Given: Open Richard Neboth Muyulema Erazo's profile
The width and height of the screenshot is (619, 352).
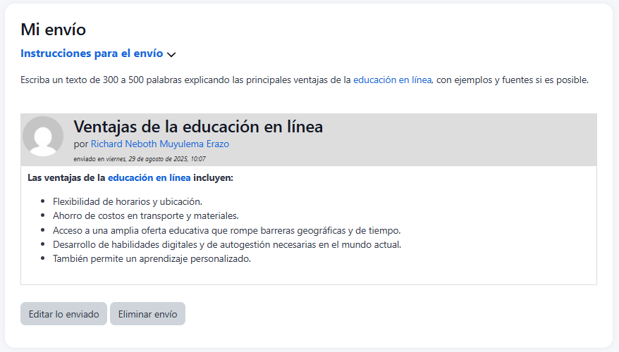Looking at the screenshot, I should coord(160,144).
